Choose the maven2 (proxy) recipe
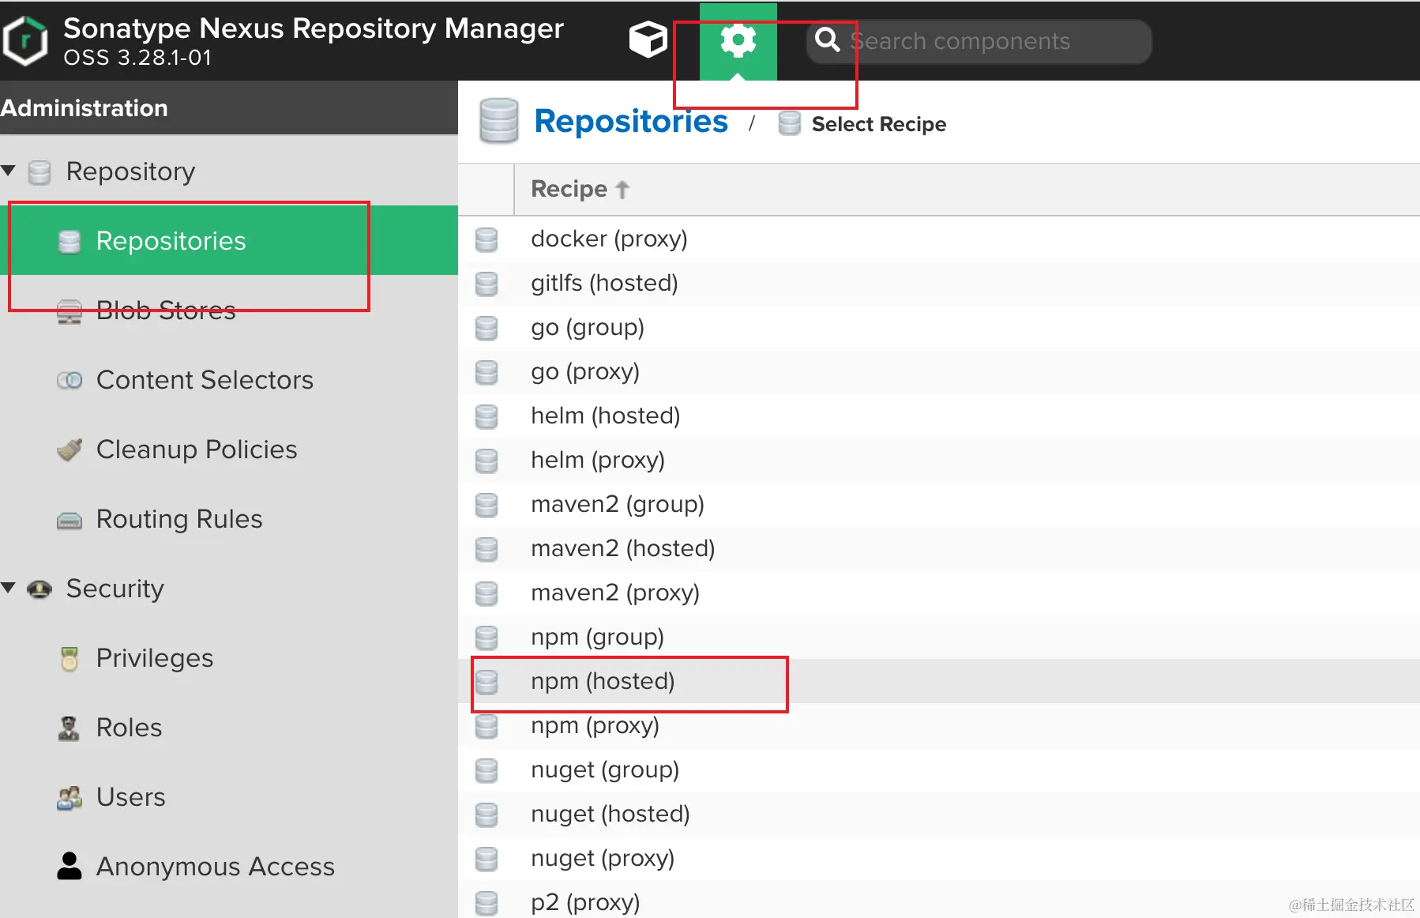Viewport: 1420px width, 918px height. (x=939, y=593)
